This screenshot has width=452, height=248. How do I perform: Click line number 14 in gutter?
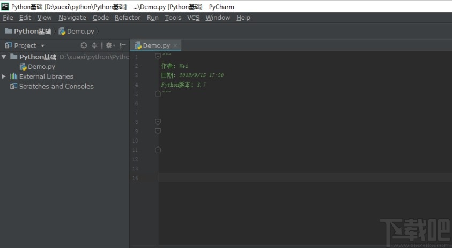point(135,178)
